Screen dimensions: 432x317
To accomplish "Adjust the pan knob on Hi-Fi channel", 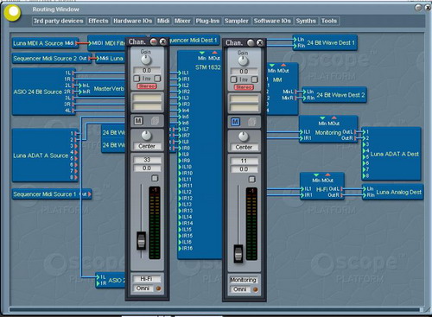I will 146,135.
